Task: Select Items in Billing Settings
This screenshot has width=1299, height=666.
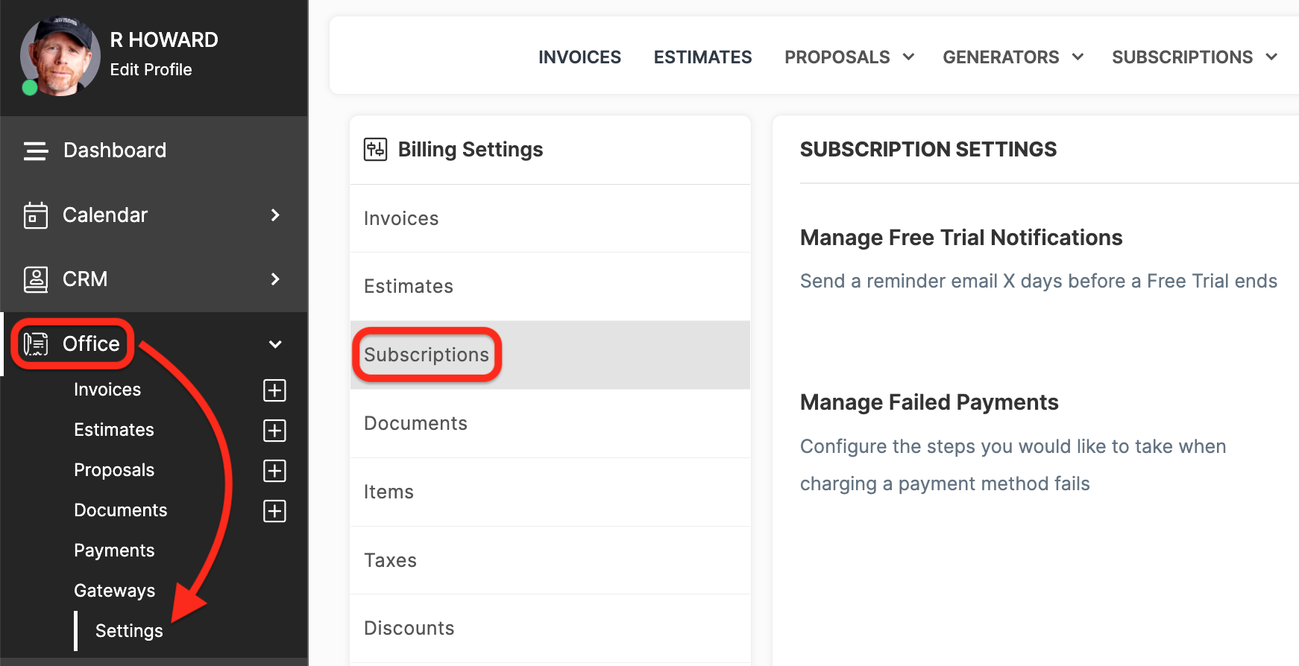Action: pyautogui.click(x=550, y=492)
